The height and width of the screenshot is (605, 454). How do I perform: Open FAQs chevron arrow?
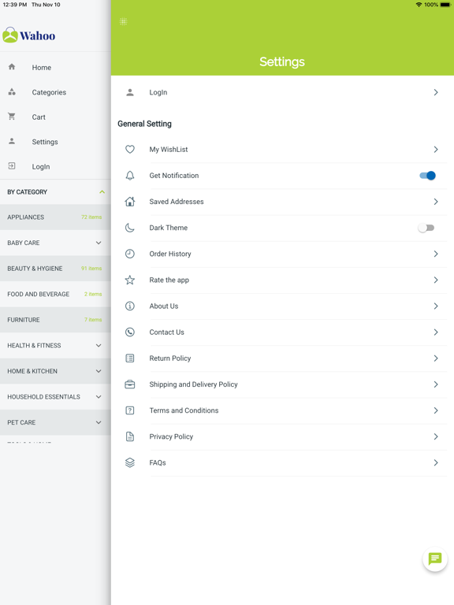point(436,462)
